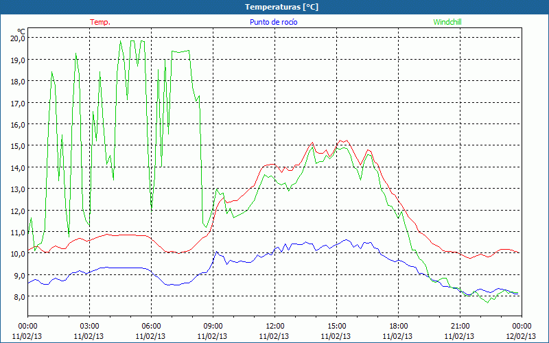Click the "9,0" y-axis value

(20, 276)
